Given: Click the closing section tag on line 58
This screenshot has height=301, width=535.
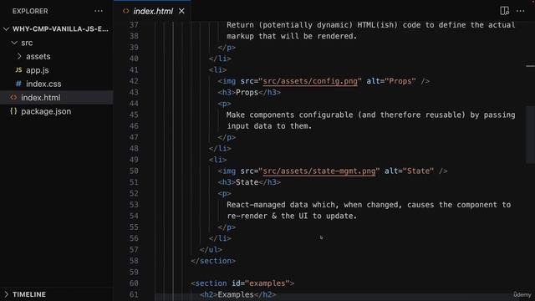Looking at the screenshot, I should 213,261.
